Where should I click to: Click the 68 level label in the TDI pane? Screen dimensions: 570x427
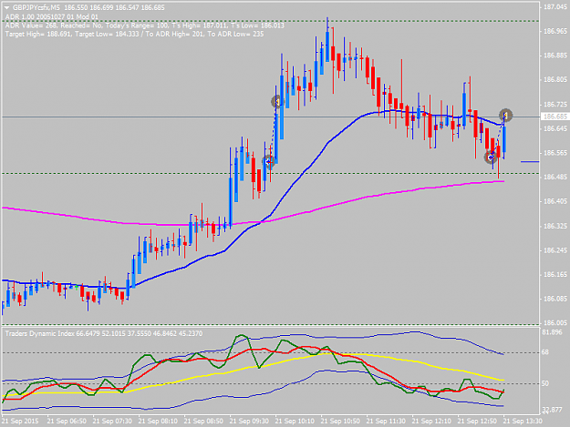(x=545, y=352)
